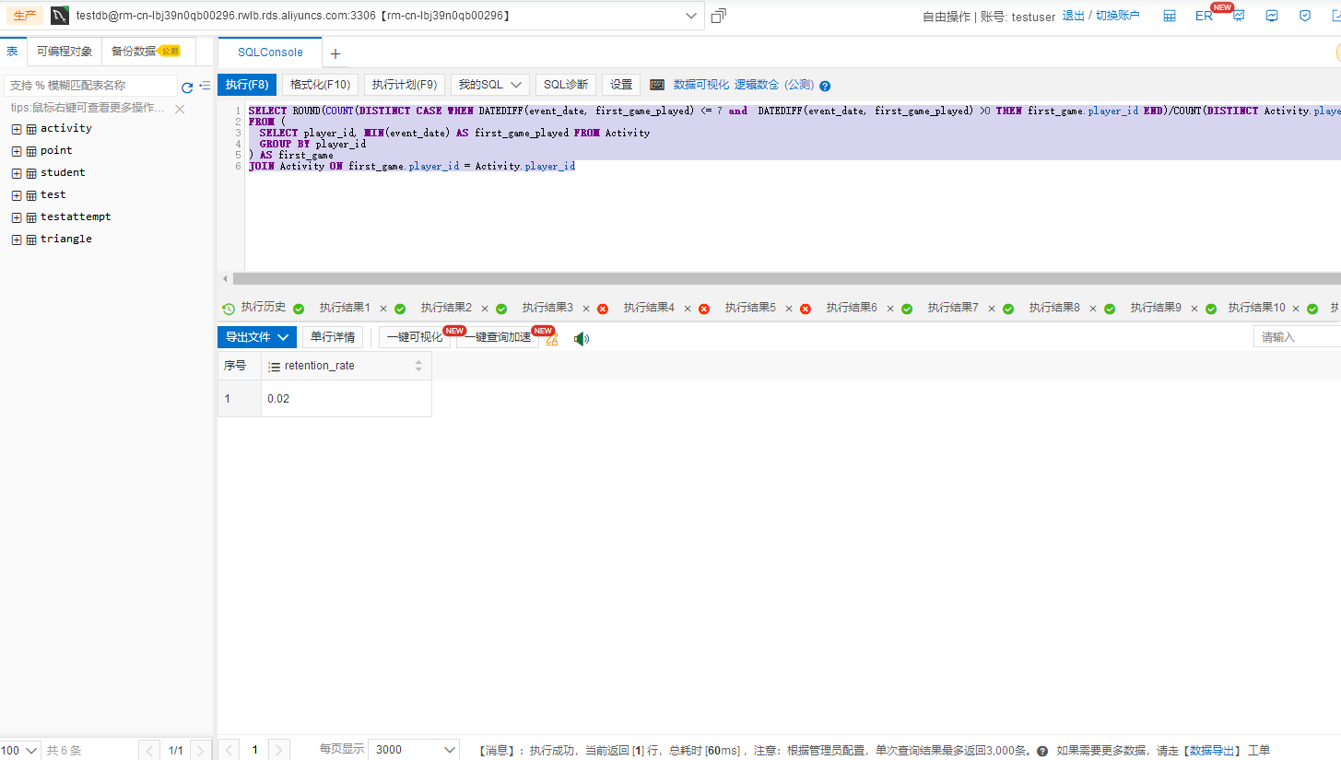This screenshot has height=760, width=1341.
Task: Expand the testattempt table node
Action: (16, 217)
